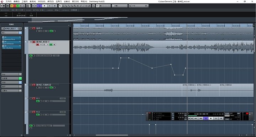Click Fast Forward in the floating transport panel
256x137 pixels.
pyautogui.click(x=201, y=119)
